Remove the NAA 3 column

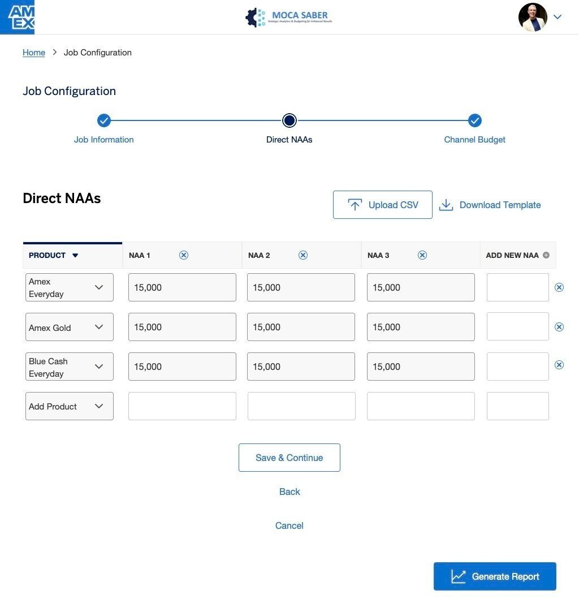pyautogui.click(x=422, y=255)
